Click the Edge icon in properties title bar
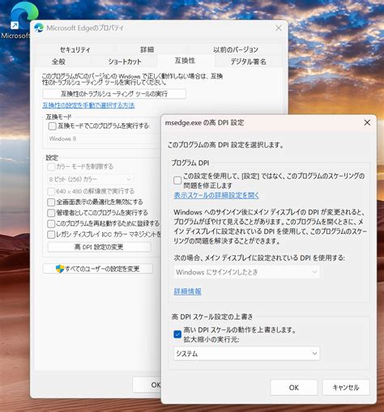The height and width of the screenshot is (412, 384). pos(39,28)
